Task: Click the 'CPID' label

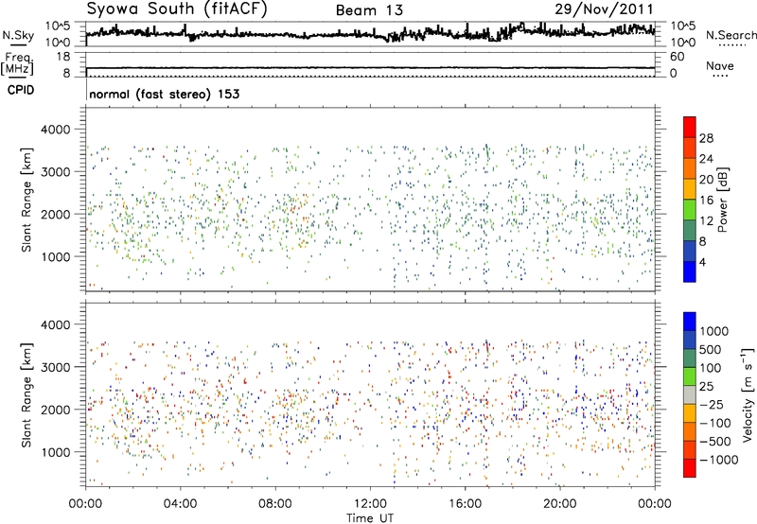Action: point(21,90)
